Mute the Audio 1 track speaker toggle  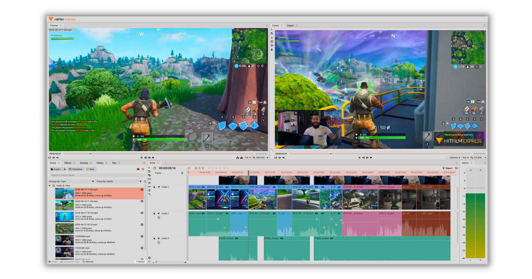tap(159, 213)
